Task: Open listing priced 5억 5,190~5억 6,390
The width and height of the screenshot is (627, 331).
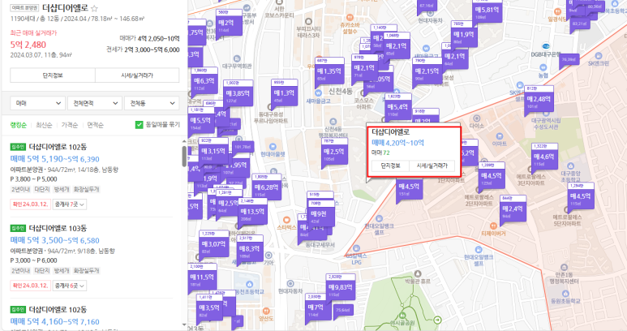Action: [55, 159]
